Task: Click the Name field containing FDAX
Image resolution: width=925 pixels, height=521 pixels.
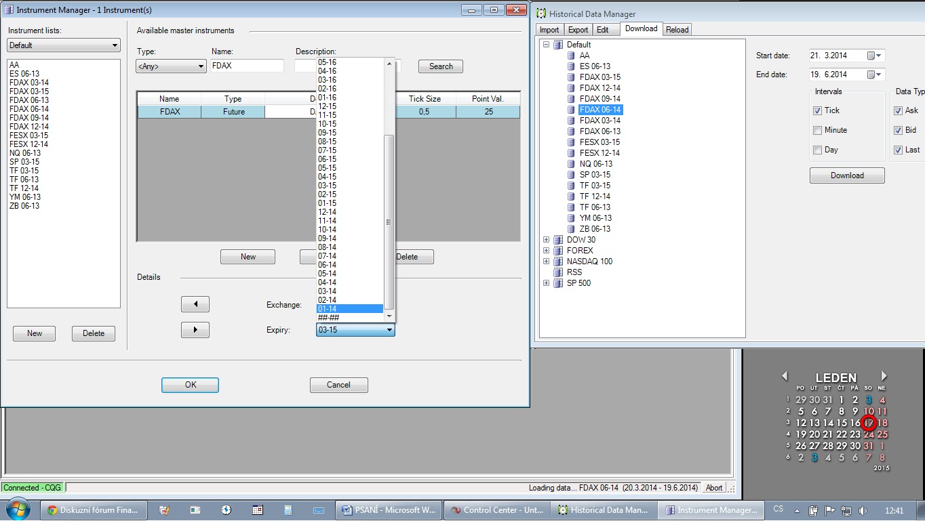Action: tap(246, 66)
